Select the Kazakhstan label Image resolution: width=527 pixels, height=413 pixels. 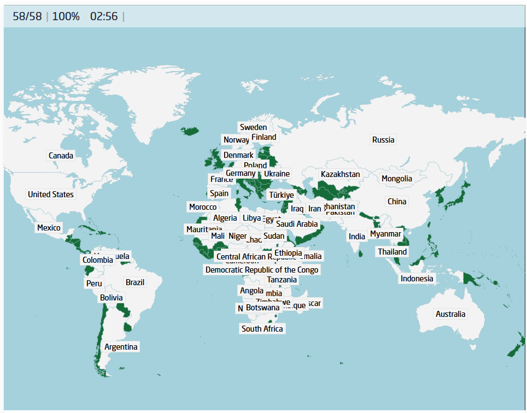pyautogui.click(x=341, y=174)
